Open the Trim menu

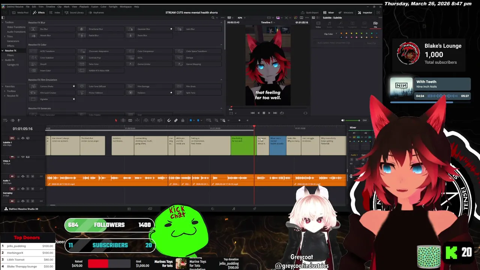[41, 6]
